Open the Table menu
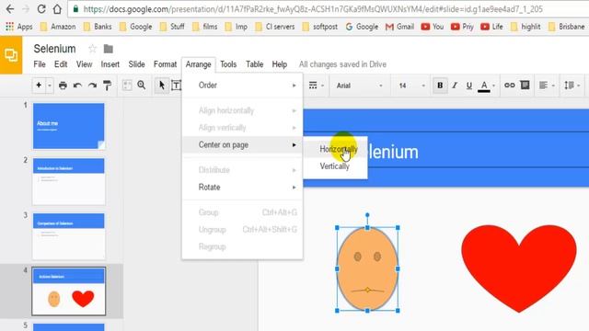 (x=254, y=64)
